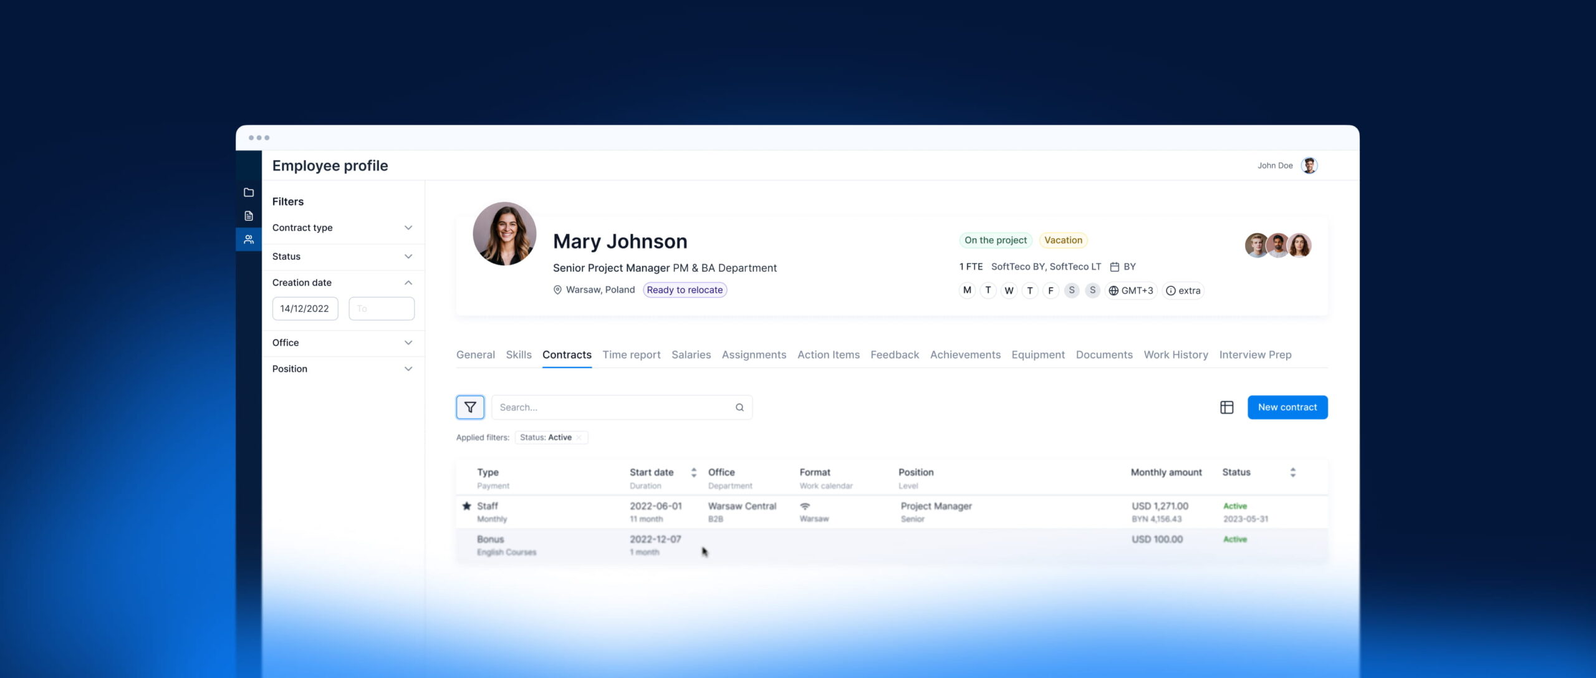The image size is (1596, 678).
Task: Open the Staff contract row
Action: (892, 512)
